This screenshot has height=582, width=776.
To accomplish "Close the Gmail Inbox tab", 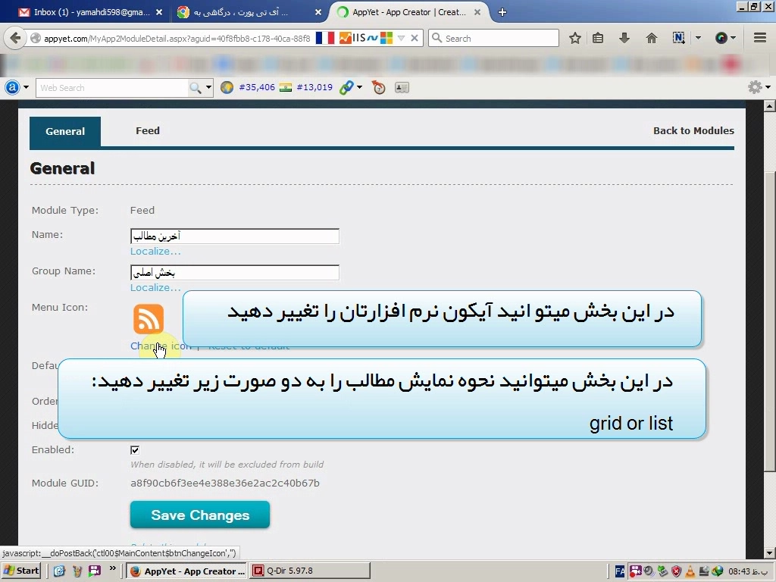I will tap(159, 12).
